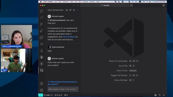Click the Copilot status icon in status bar
173x97 pixels.
coord(155,95)
